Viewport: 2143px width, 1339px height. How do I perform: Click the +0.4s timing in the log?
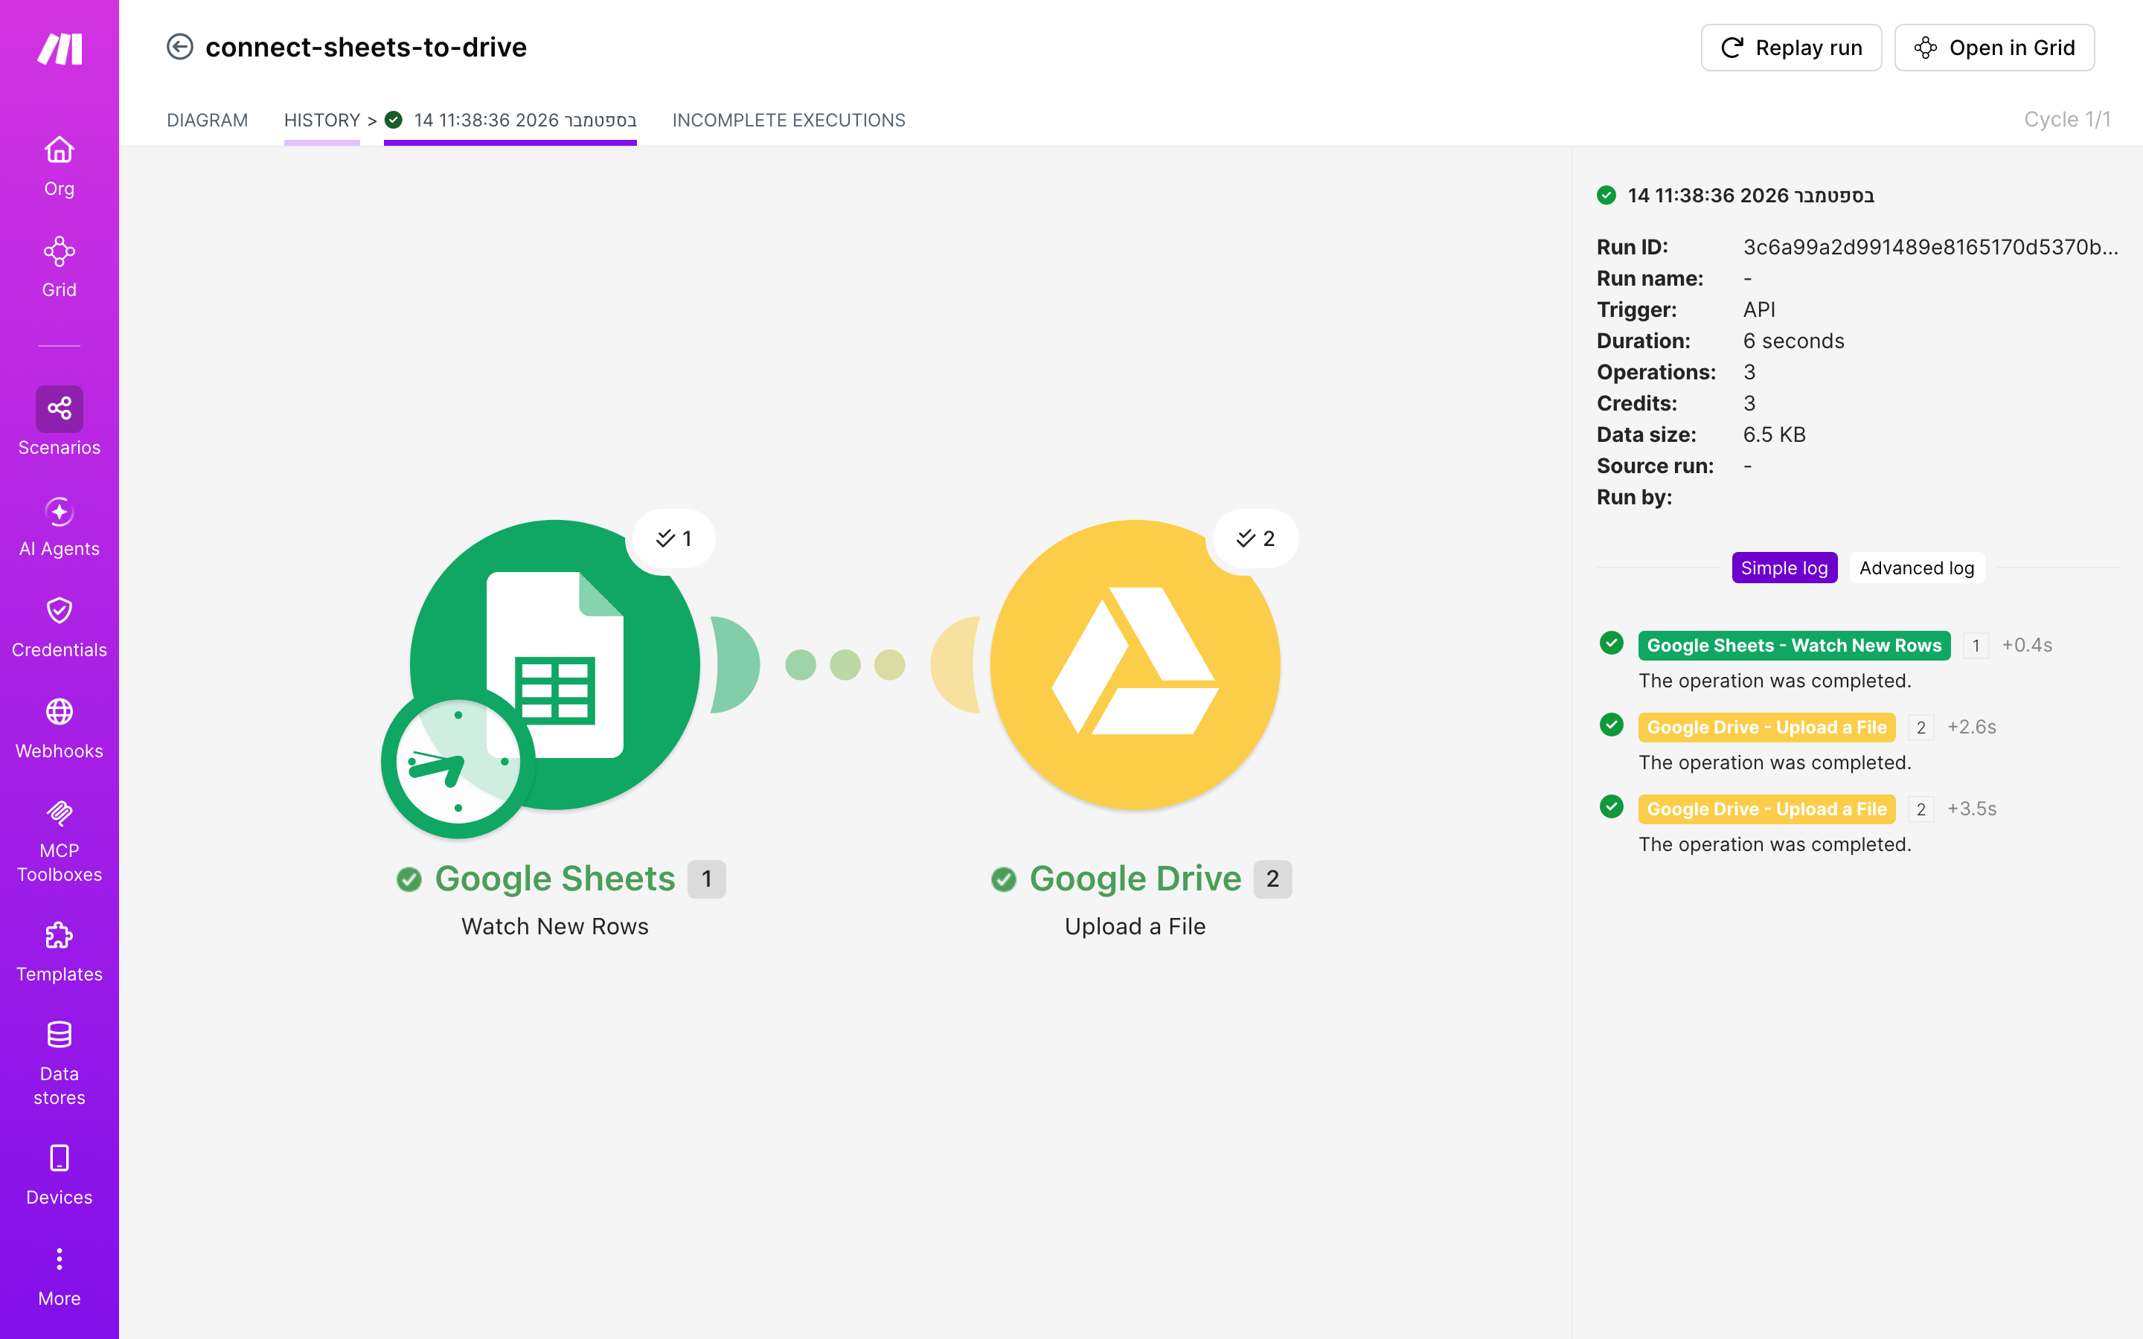coord(2027,646)
